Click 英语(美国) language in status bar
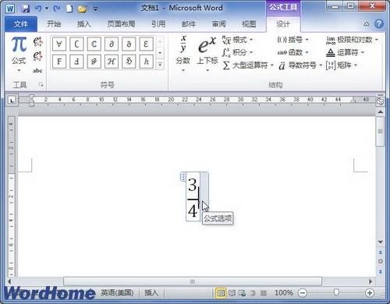Image resolution: width=390 pixels, height=304 pixels. pos(117,293)
